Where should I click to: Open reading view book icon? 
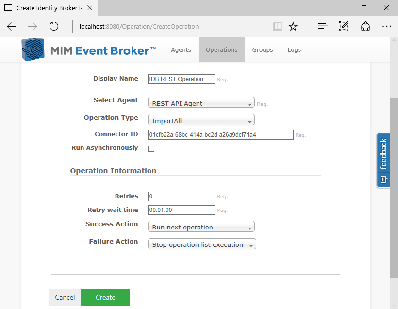pos(278,26)
